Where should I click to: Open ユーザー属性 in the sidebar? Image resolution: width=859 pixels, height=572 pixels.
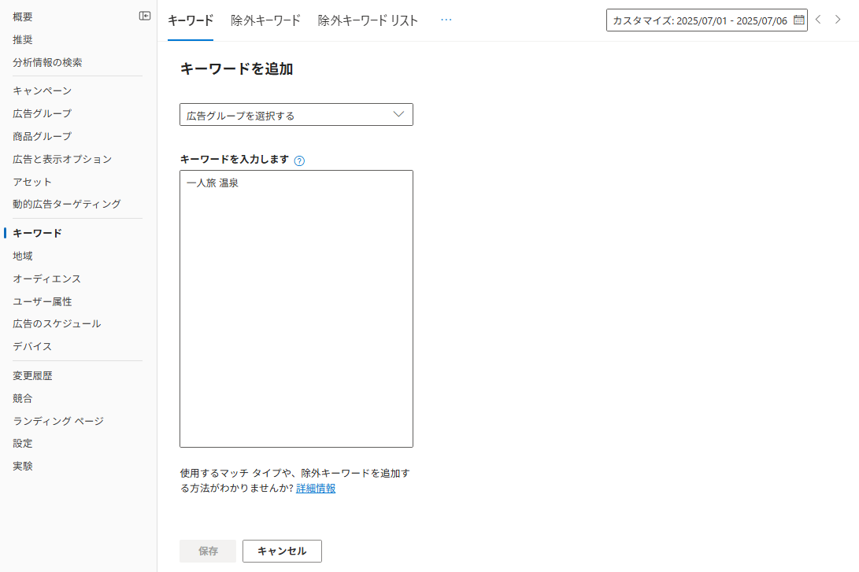pyautogui.click(x=43, y=301)
